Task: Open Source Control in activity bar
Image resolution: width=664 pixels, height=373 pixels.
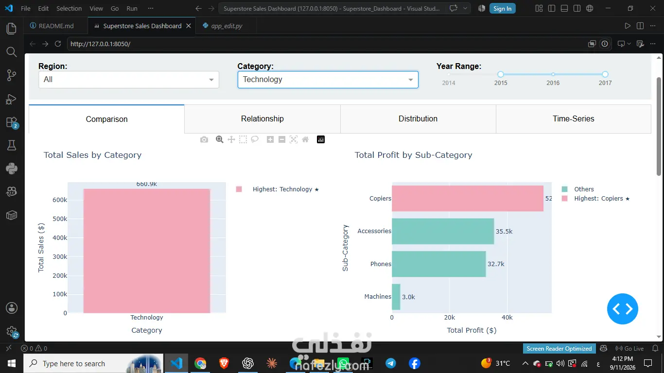Action: click(x=11, y=75)
